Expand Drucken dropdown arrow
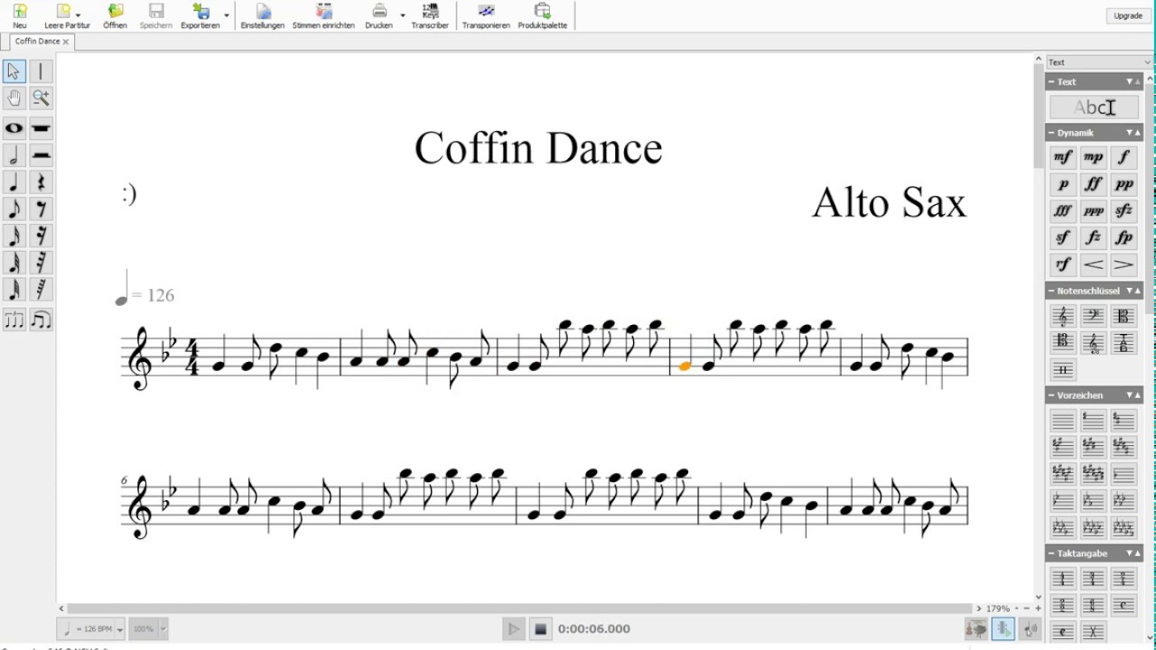The height and width of the screenshot is (650, 1156). [403, 15]
